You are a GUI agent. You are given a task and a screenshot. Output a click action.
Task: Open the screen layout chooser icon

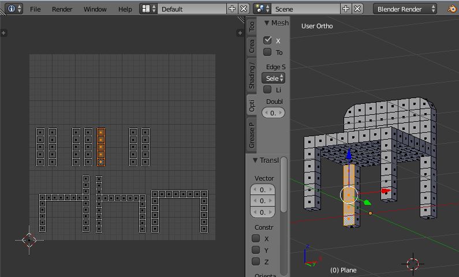pos(149,9)
